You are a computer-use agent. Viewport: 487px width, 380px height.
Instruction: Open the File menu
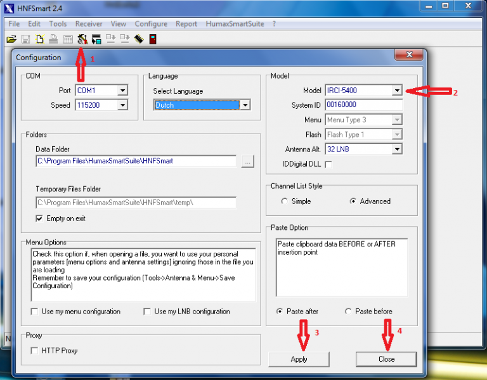[x=14, y=24]
